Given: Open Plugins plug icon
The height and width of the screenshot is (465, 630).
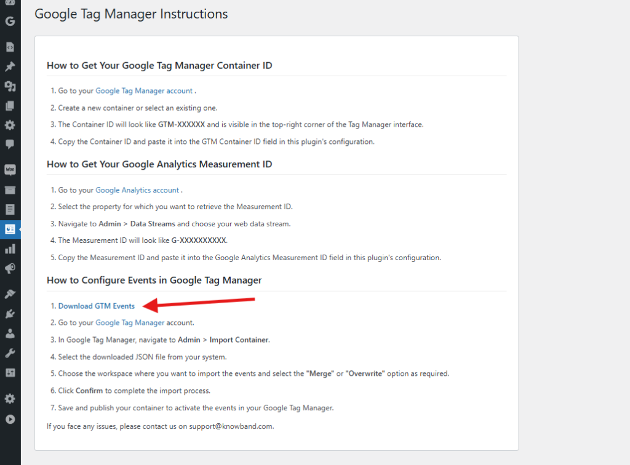Looking at the screenshot, I should pyautogui.click(x=10, y=314).
